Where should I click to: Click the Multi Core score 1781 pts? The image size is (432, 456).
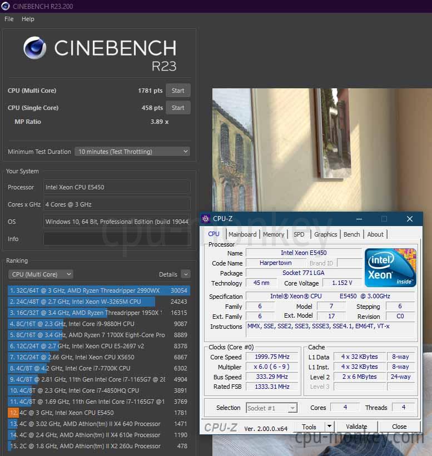tap(150, 91)
